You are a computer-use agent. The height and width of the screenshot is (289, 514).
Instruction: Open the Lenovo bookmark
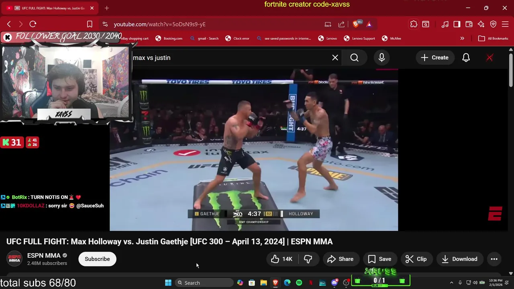click(328, 39)
